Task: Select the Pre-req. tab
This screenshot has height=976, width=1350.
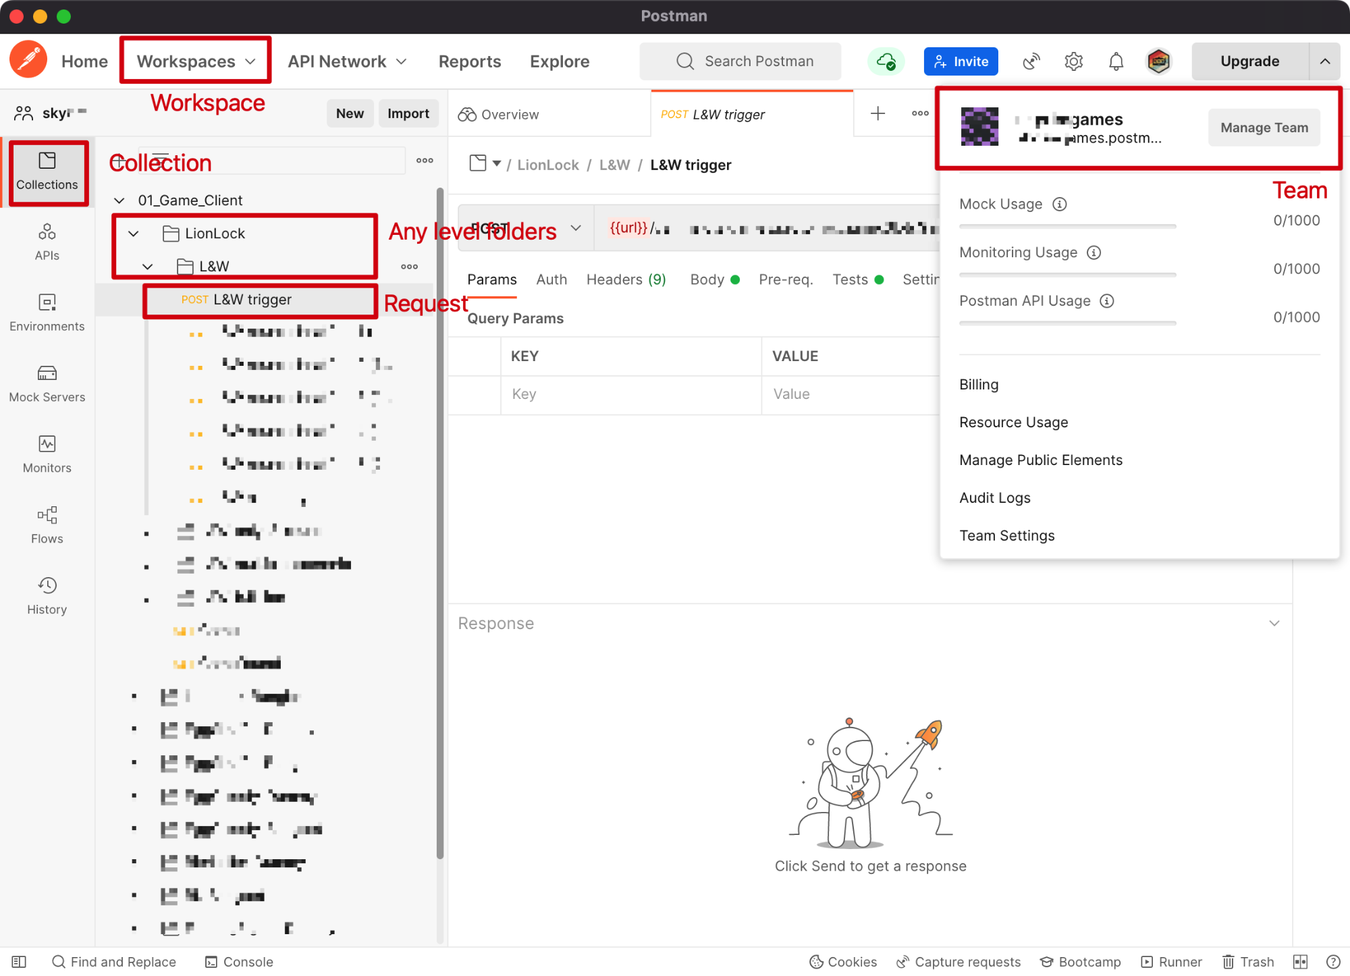Action: 786,279
